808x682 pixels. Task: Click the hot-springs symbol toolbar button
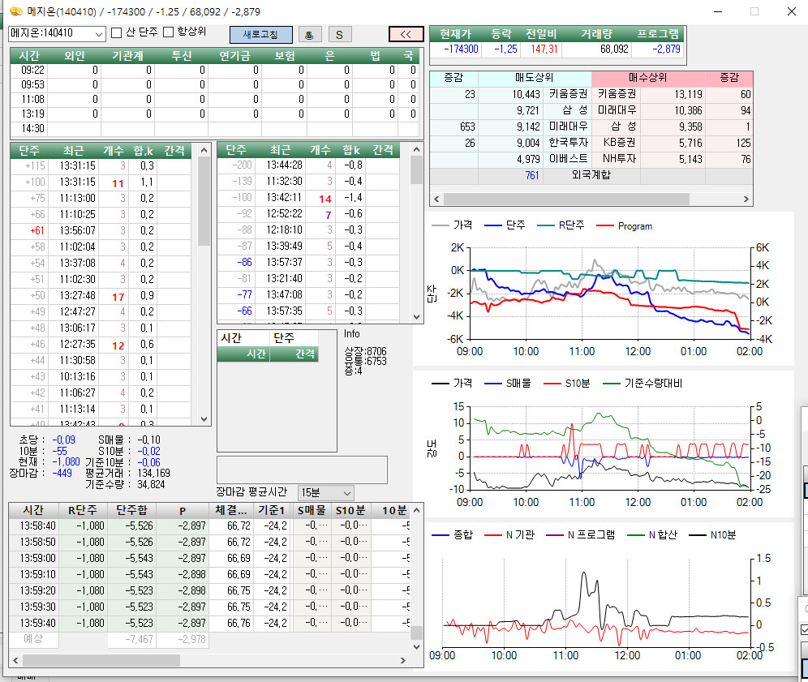(310, 35)
